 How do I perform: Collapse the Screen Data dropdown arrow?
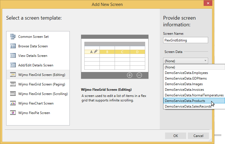tap(205, 61)
